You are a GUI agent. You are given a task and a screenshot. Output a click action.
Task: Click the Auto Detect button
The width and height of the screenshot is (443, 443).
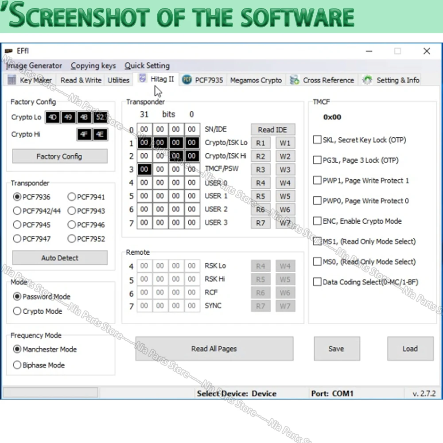(60, 258)
